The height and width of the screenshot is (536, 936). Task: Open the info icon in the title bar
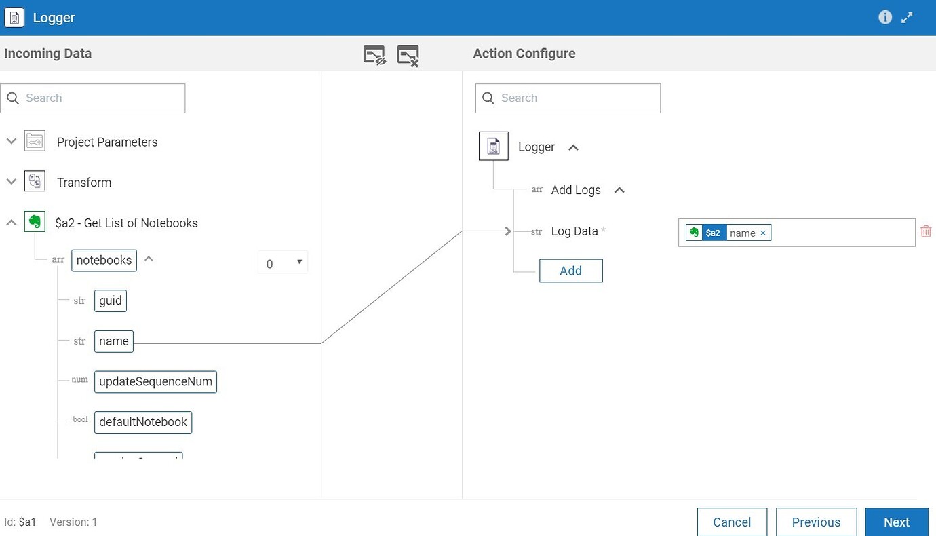[885, 17]
